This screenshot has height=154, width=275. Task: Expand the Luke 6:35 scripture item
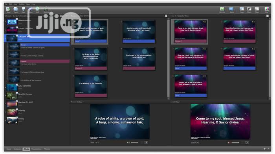click(x=5, y=88)
